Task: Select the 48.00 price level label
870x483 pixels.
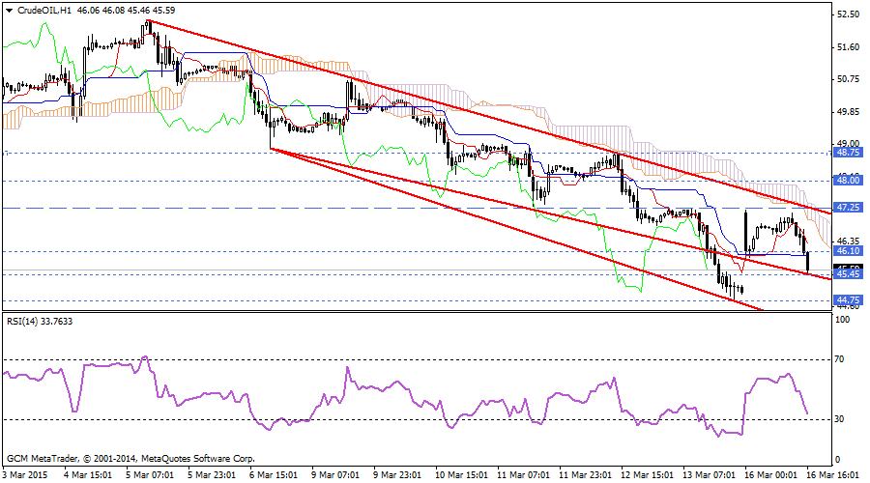Action: [848, 180]
